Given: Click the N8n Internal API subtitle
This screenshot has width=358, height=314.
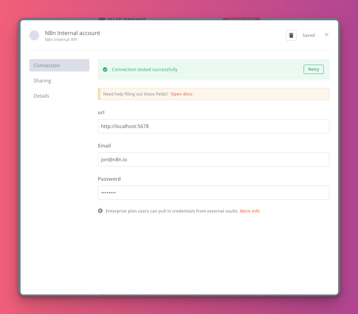Looking at the screenshot, I should pos(61,40).
